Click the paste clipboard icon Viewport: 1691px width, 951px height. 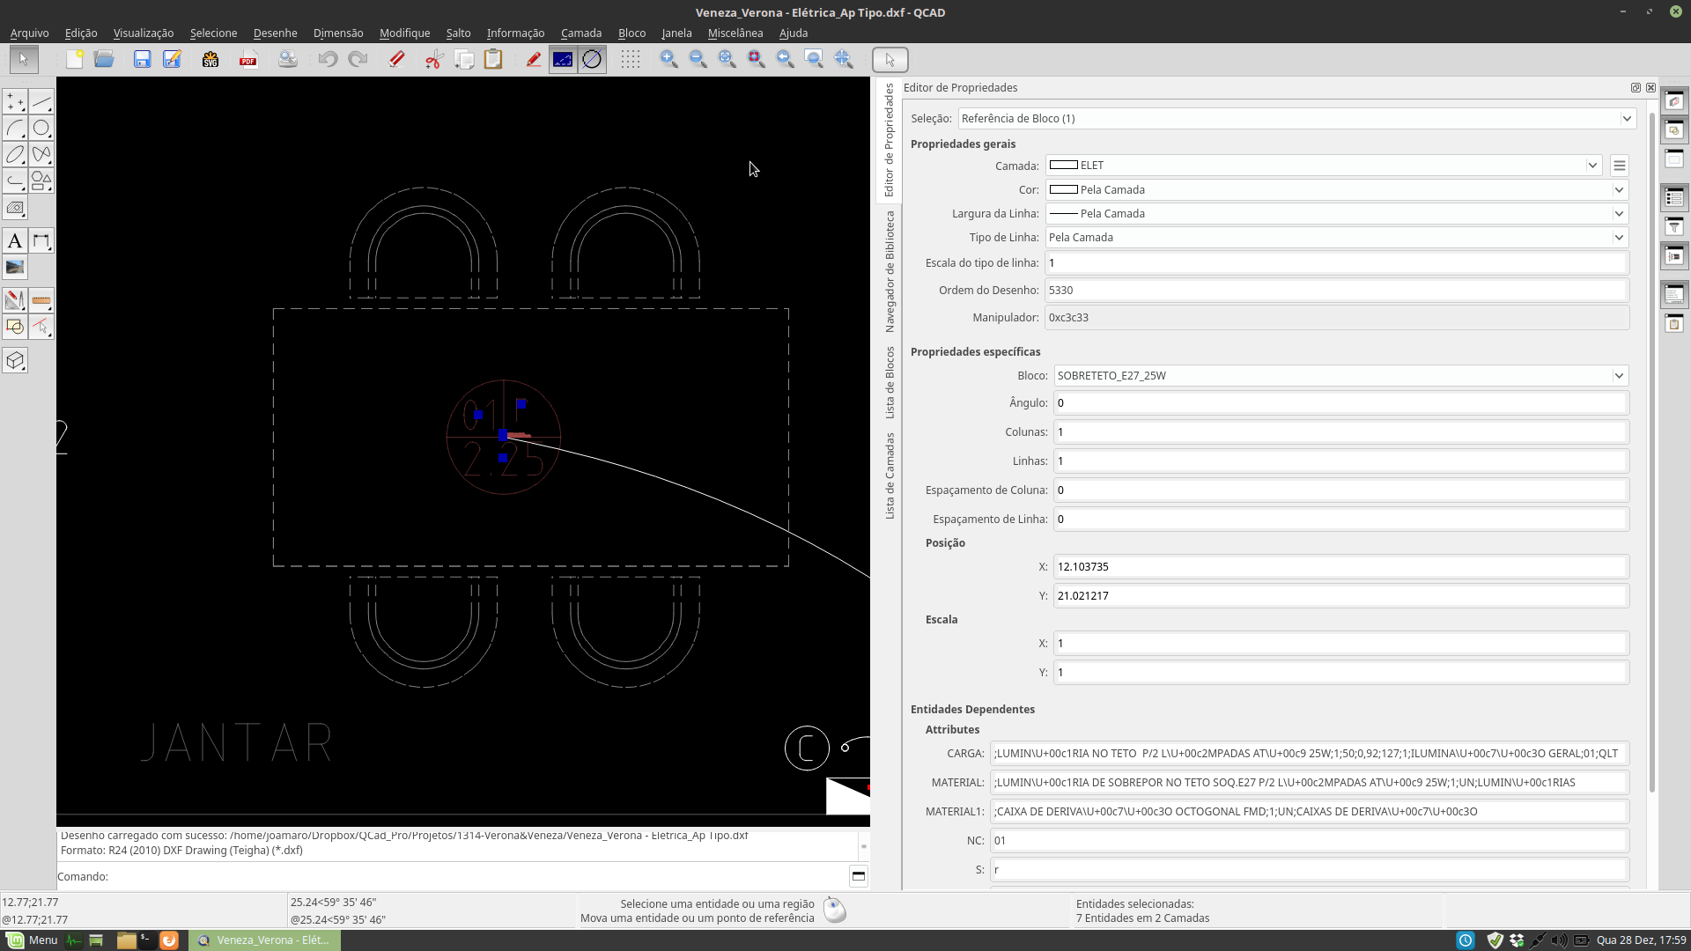(x=493, y=60)
